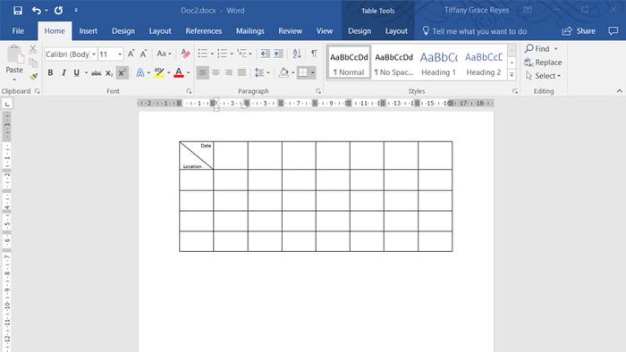Open the font color dropdown arrow
Viewport: 626px width, 352px height.
tap(189, 73)
